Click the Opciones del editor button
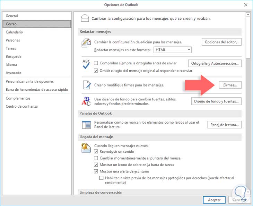The height and width of the screenshot is (206, 253). [x=221, y=42]
